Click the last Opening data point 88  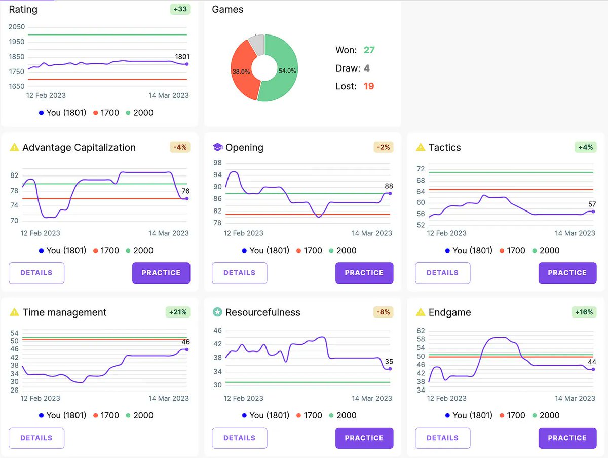click(x=390, y=193)
